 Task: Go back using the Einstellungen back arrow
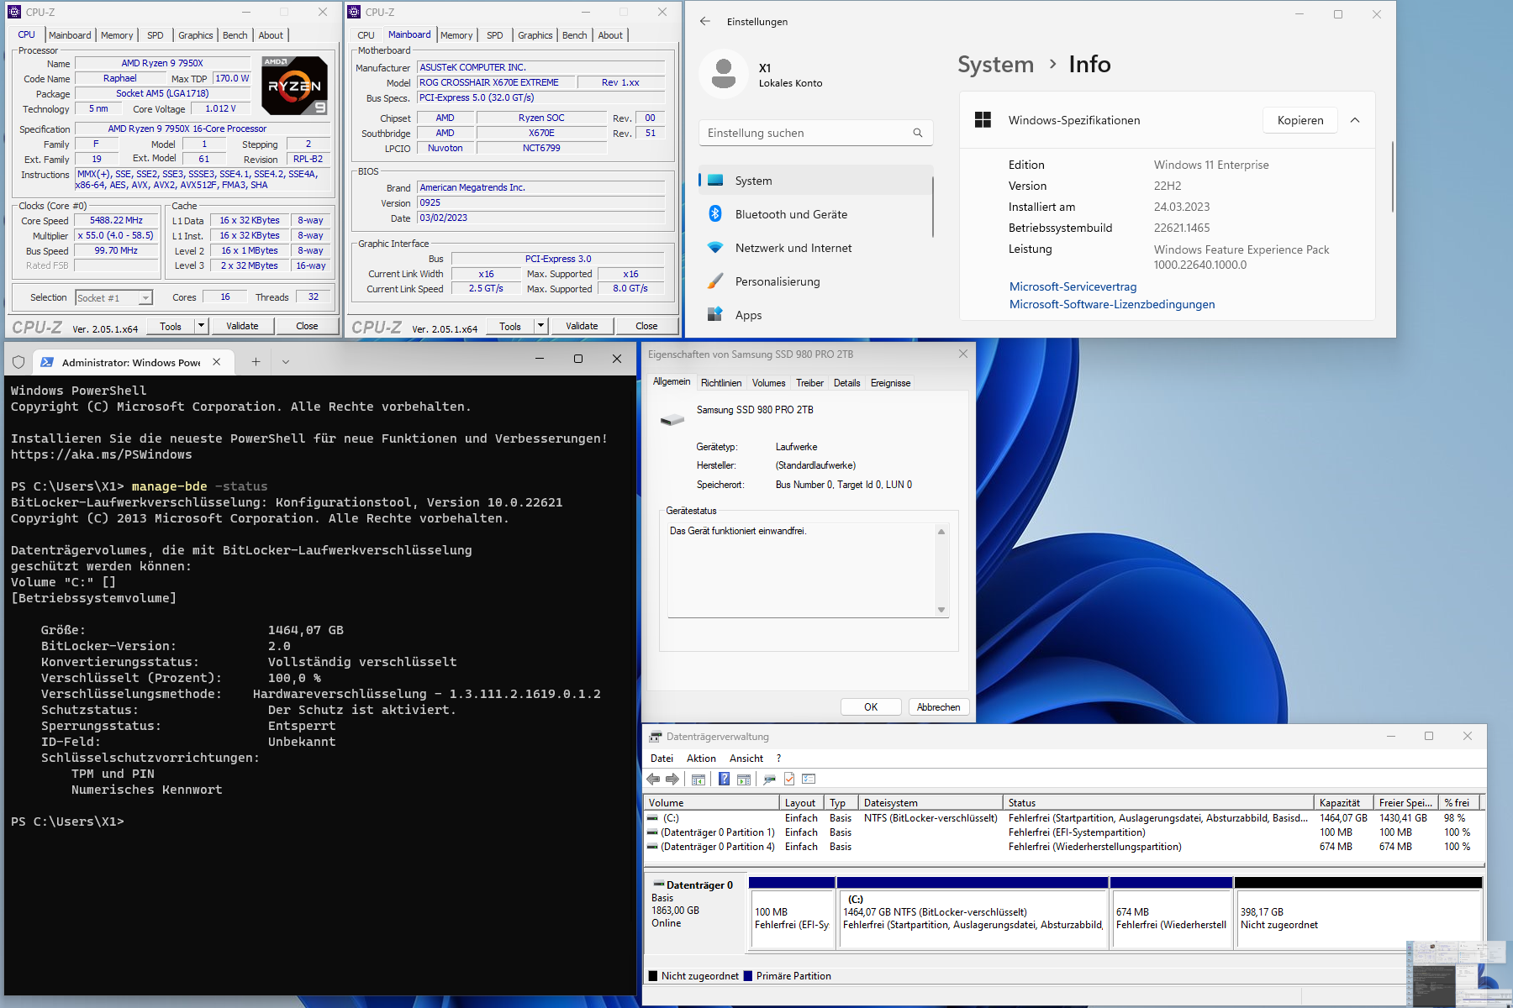pos(705,21)
